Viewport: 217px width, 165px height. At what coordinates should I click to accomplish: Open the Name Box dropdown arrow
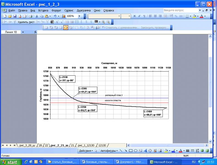tap(23, 32)
